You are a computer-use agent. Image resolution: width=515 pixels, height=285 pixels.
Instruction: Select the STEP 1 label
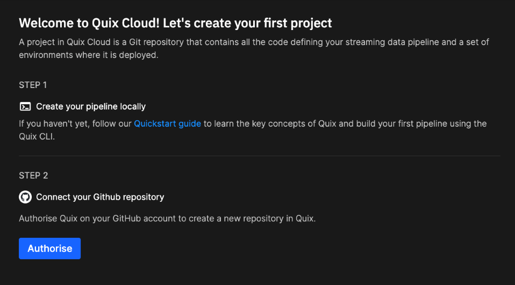tap(33, 85)
